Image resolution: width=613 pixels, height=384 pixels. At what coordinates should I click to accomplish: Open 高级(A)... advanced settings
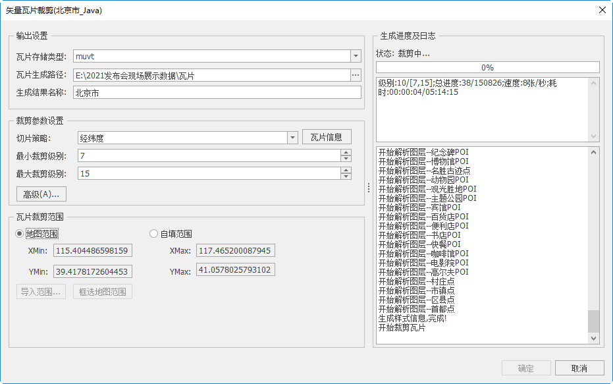(41, 194)
